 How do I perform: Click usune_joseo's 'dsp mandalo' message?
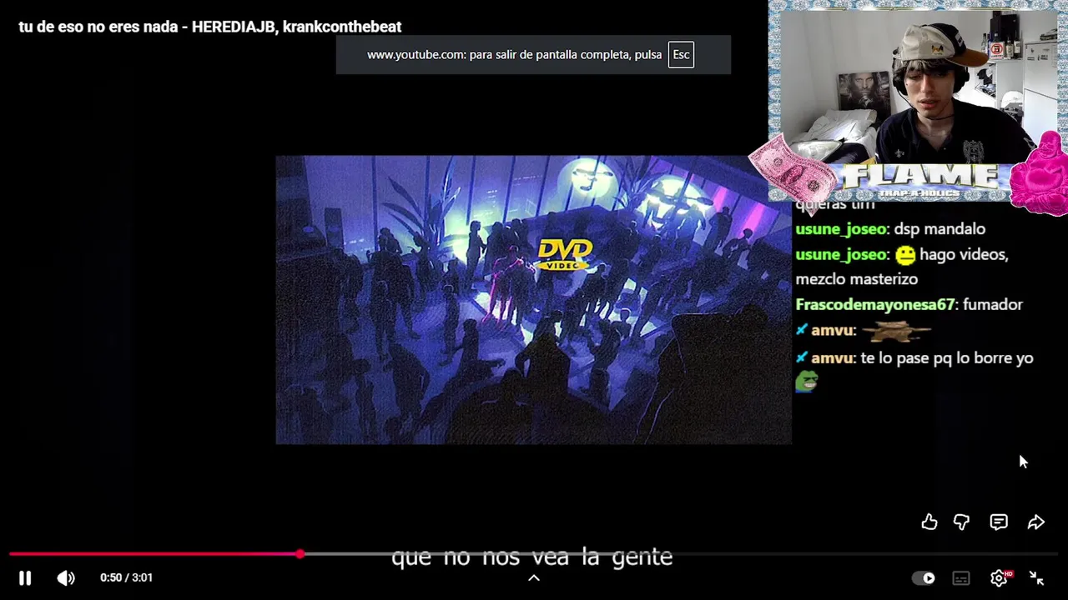coord(890,228)
